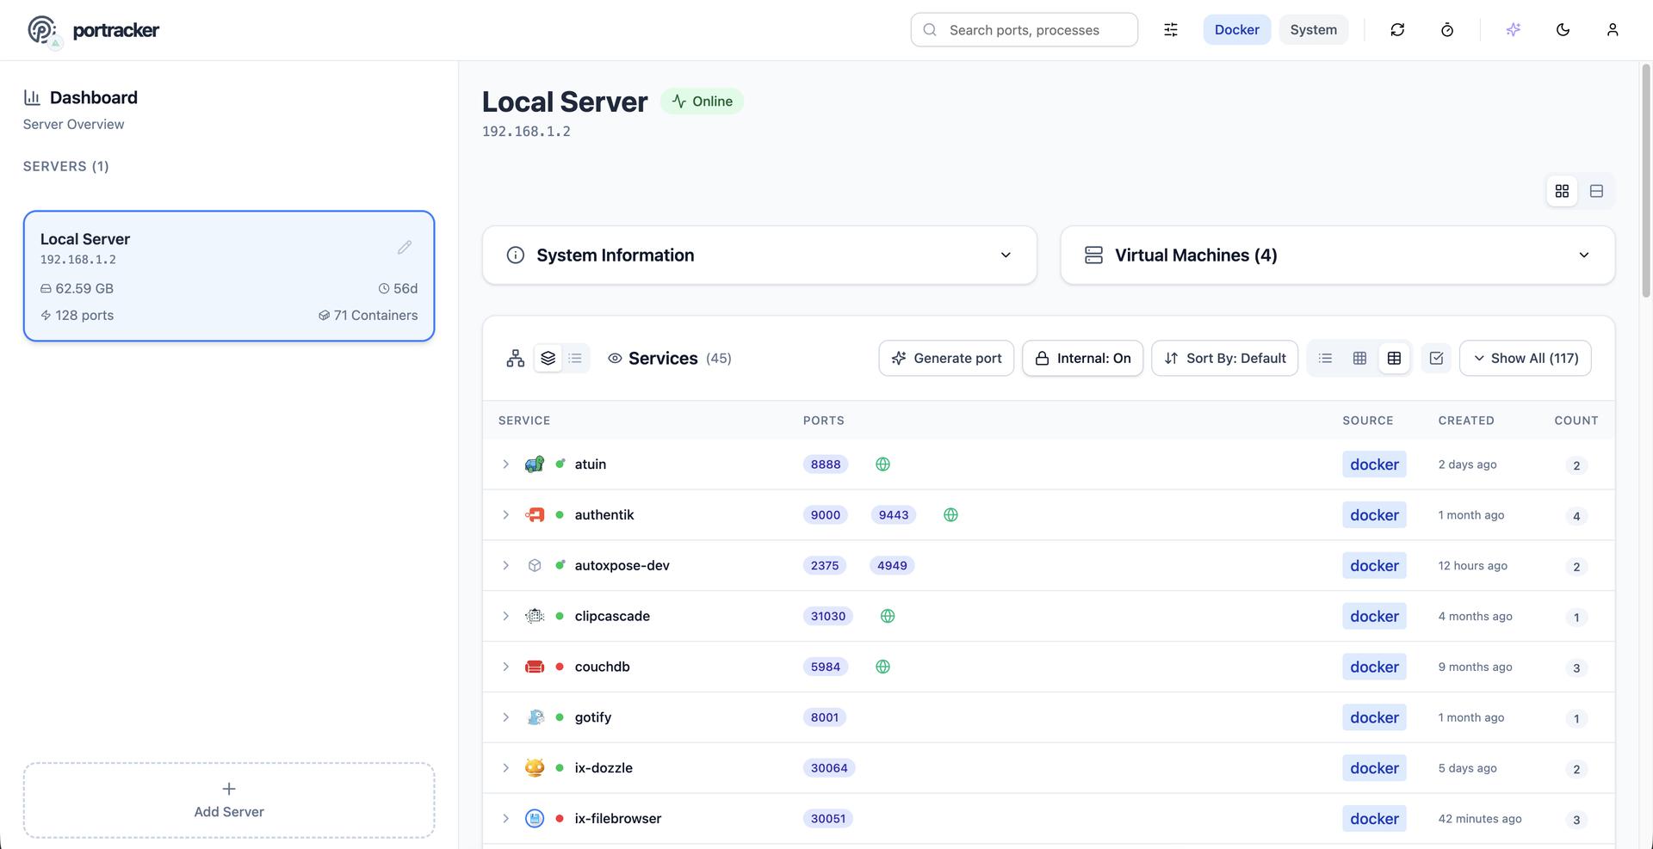Expand the atuin service row chevron
Screen dimensions: 1653x849
click(506, 464)
